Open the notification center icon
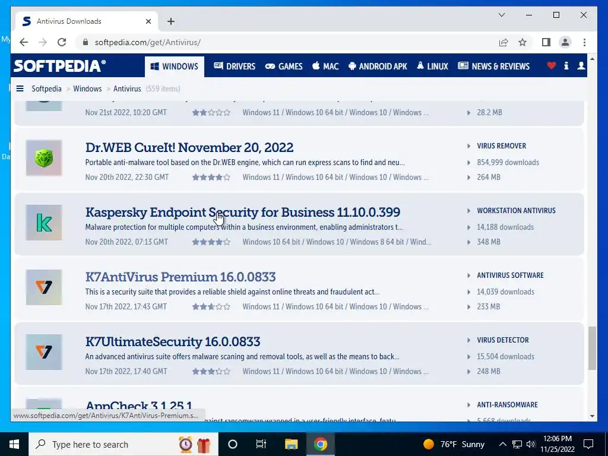 click(588, 444)
